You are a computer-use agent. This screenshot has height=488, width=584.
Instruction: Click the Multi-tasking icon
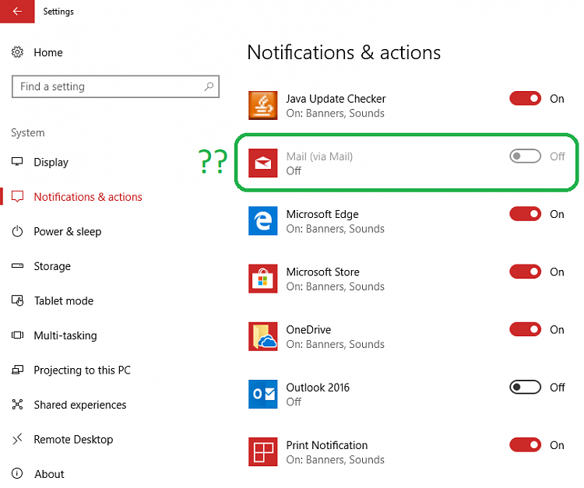17,335
